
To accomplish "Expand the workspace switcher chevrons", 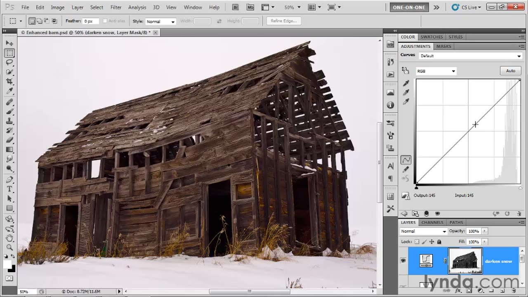I will pos(436,7).
